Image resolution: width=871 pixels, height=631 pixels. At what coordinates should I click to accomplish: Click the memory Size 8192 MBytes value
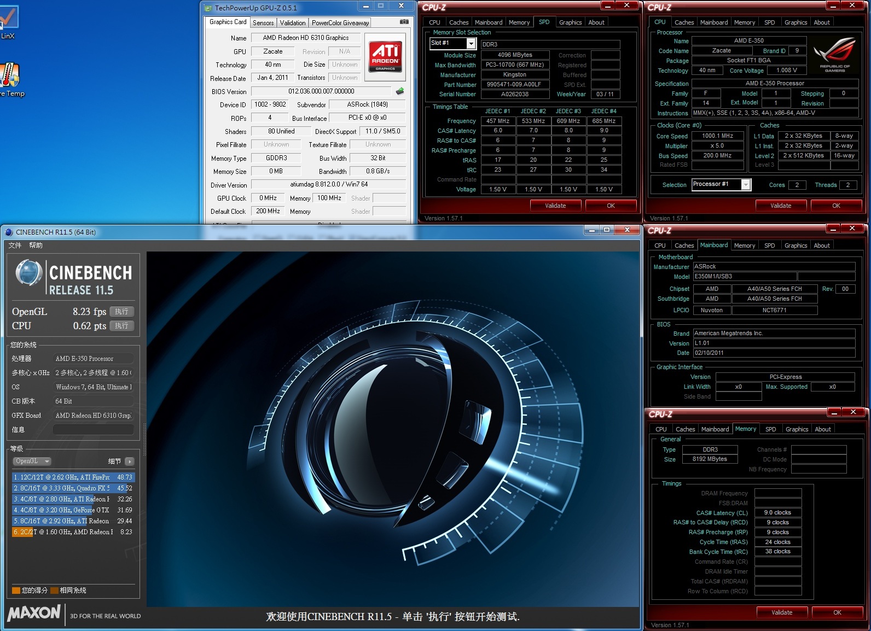(x=710, y=459)
